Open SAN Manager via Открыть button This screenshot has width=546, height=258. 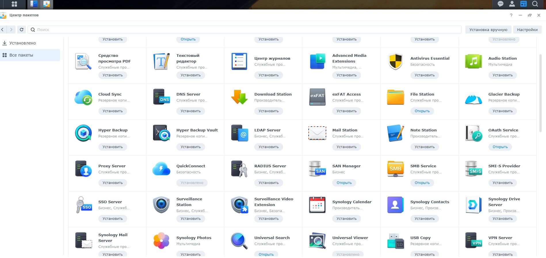coord(344,183)
